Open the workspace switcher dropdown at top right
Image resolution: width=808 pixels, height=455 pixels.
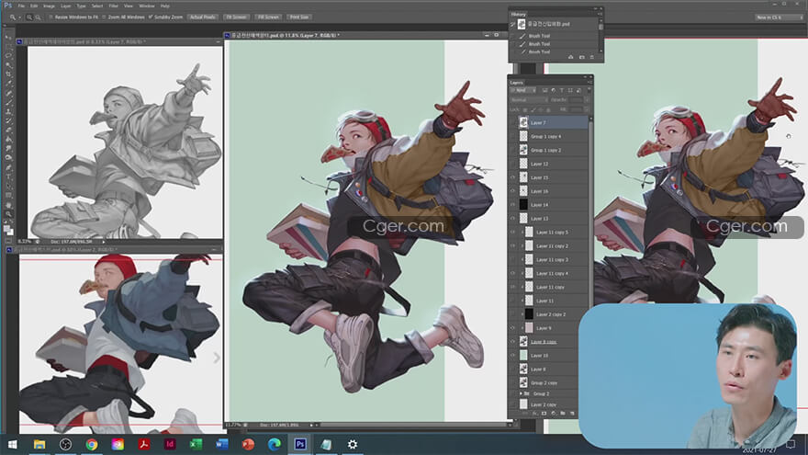pos(780,17)
